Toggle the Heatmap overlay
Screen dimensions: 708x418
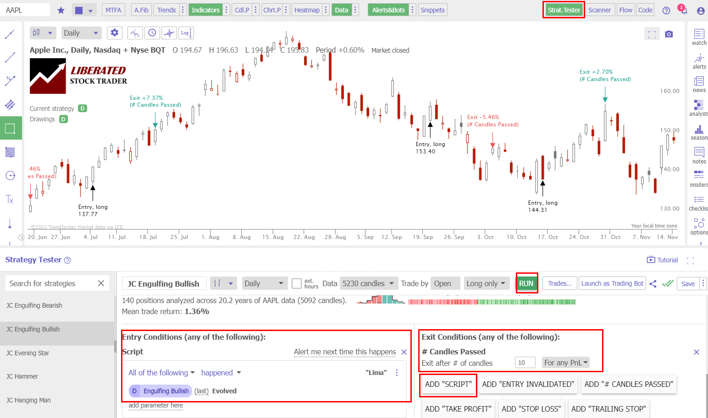[307, 9]
